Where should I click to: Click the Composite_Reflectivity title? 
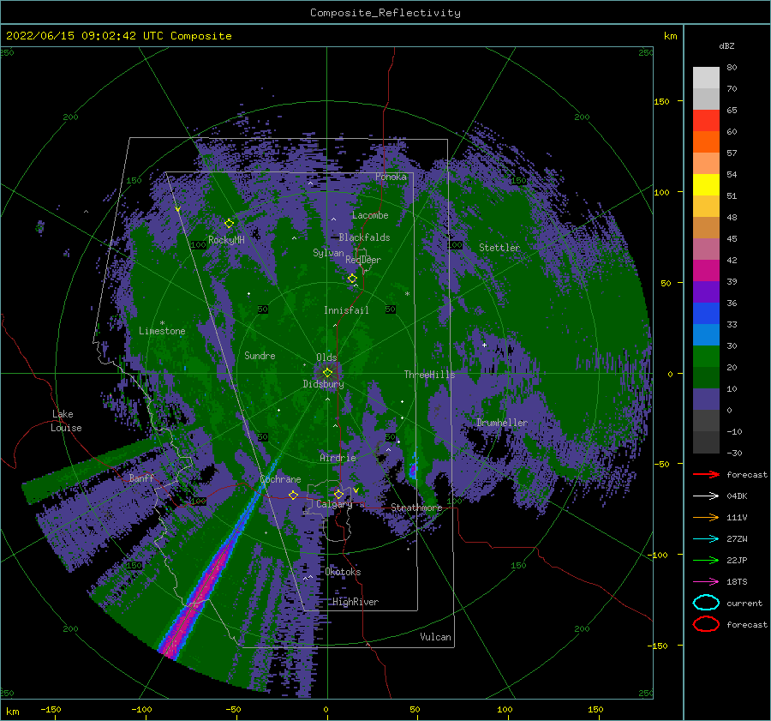(x=385, y=13)
